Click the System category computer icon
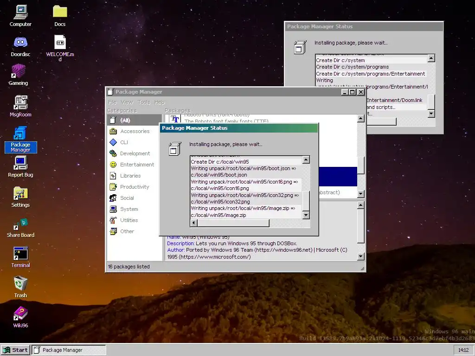The image size is (475, 356). click(x=113, y=209)
